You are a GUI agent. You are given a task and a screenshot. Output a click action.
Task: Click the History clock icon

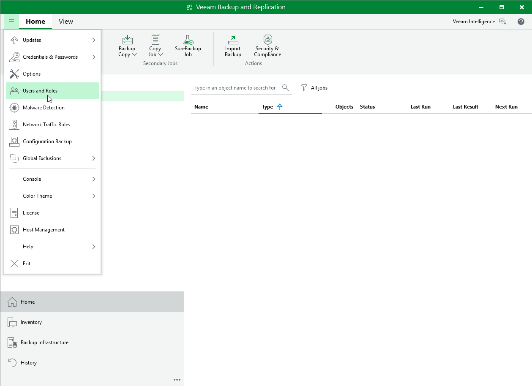click(12, 363)
